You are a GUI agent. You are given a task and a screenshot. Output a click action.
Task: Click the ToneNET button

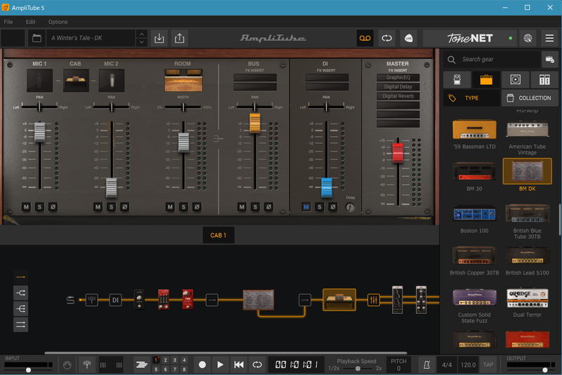click(x=470, y=38)
